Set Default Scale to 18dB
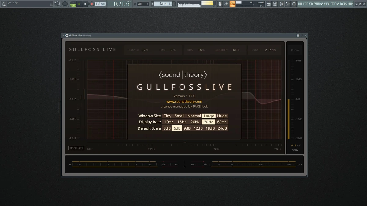367x206 pixels. click(210, 128)
